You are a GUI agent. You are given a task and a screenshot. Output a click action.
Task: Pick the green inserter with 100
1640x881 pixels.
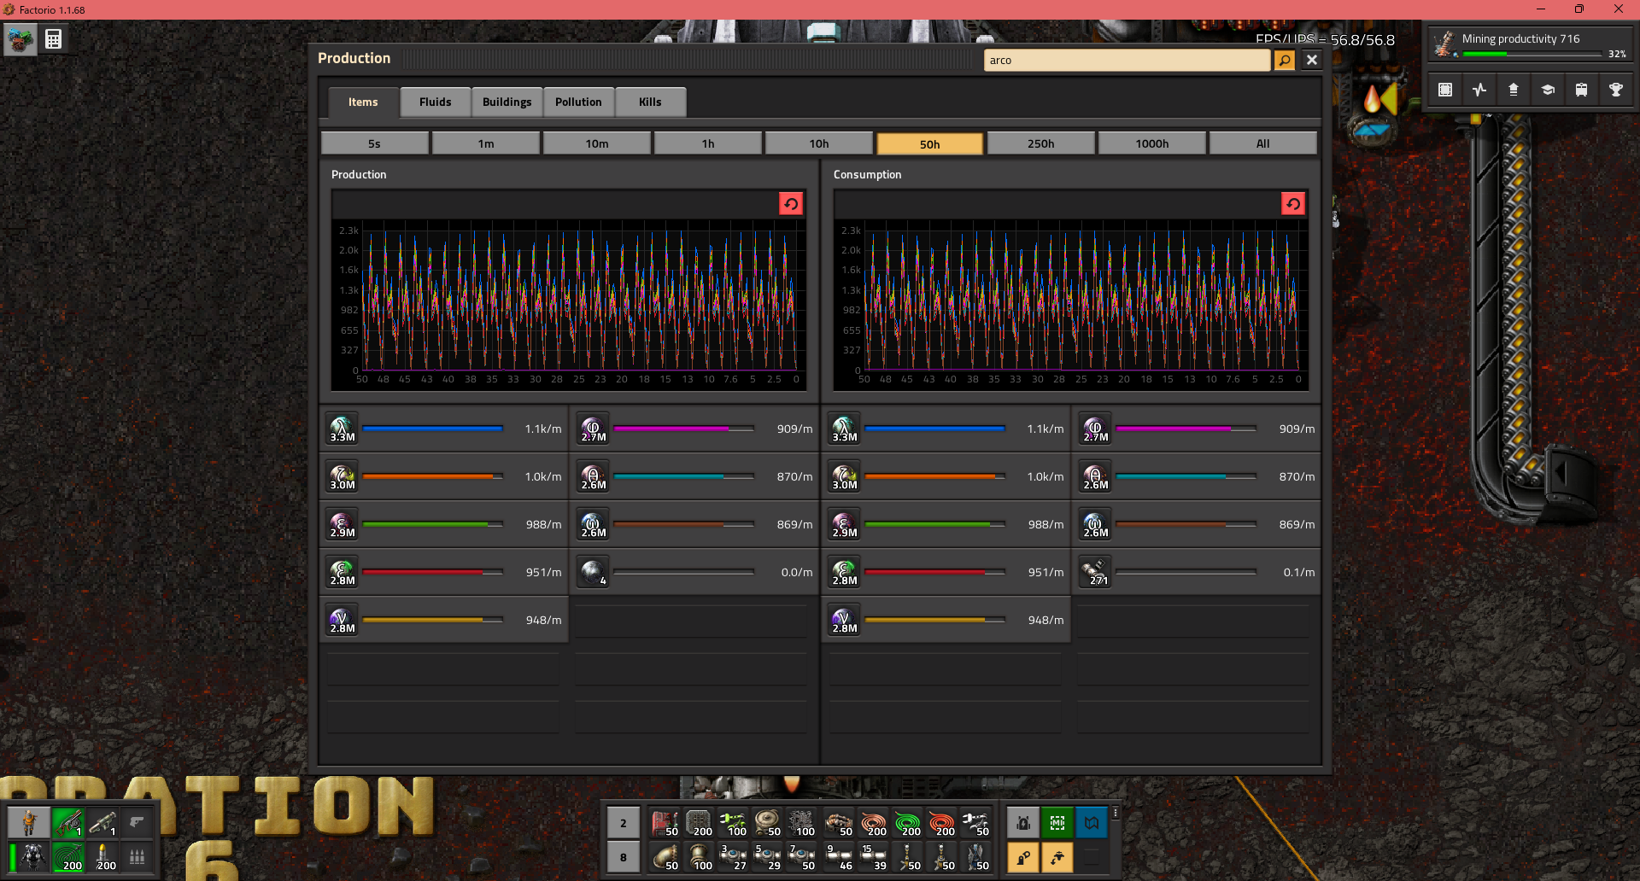point(733,823)
